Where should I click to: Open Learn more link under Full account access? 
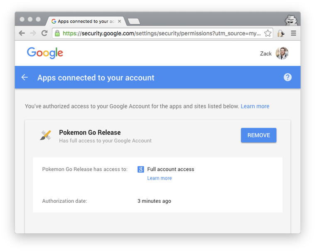tap(159, 178)
